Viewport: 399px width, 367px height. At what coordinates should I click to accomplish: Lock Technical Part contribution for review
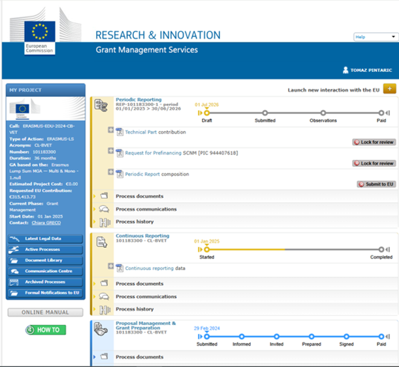pyautogui.click(x=374, y=142)
